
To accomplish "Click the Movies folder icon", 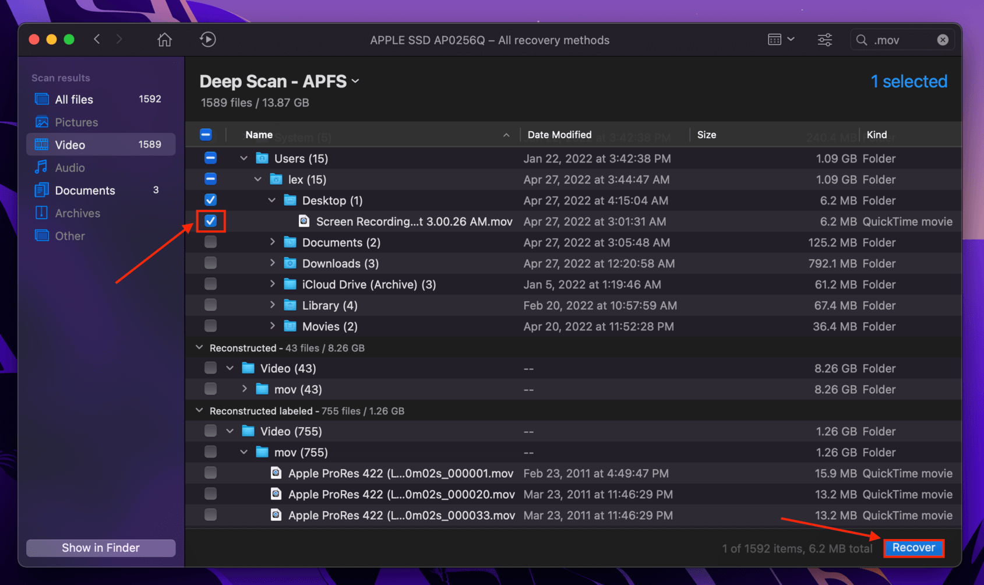I will (290, 326).
